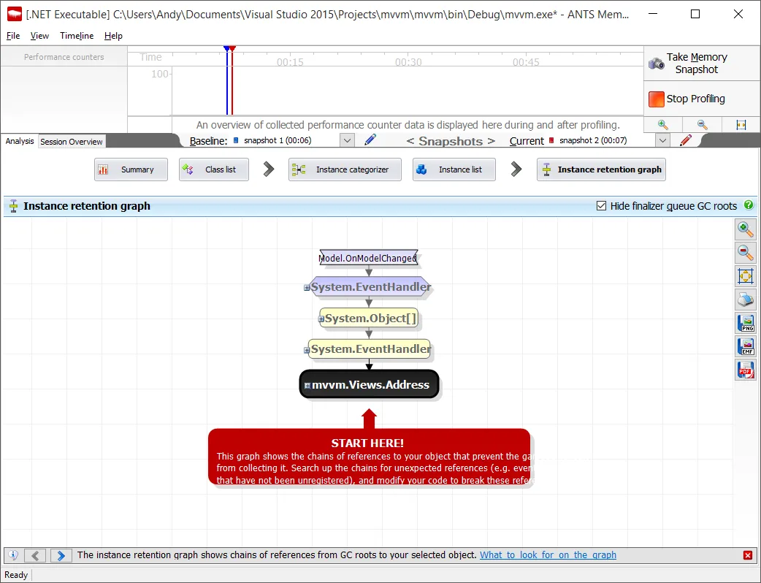The image size is (761, 583).
Task: Open the File menu
Action: 13,36
